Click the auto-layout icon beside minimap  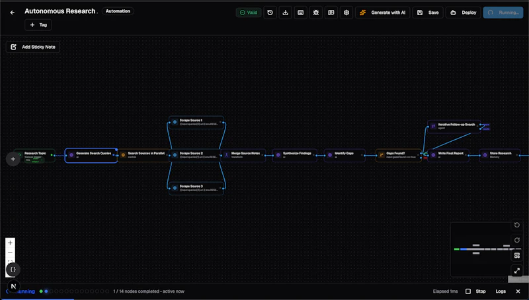coord(517,256)
